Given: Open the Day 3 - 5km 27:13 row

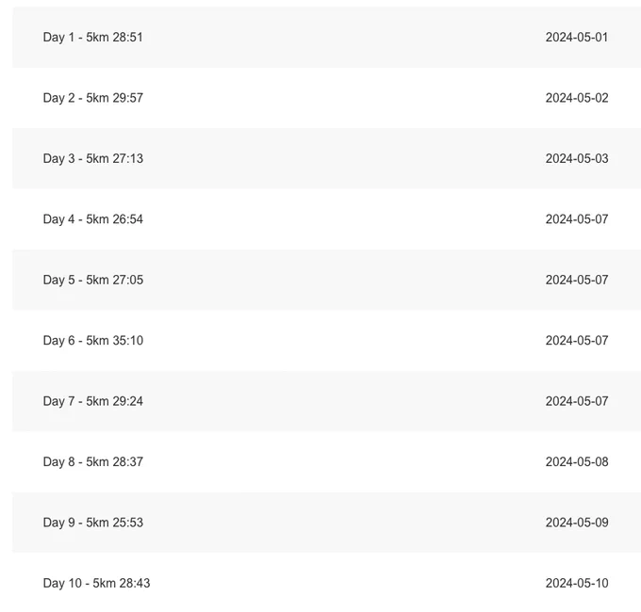Looking at the screenshot, I should tap(327, 158).
